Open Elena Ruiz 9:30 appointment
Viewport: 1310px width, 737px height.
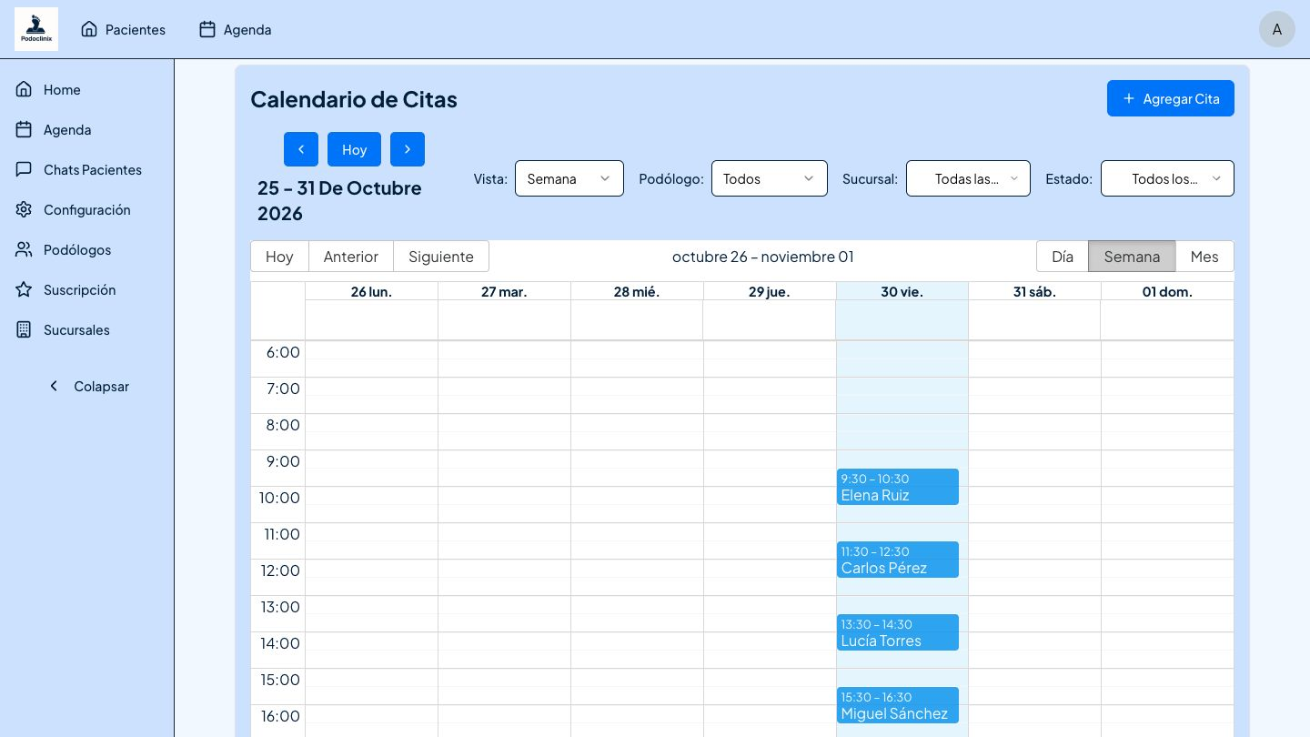(898, 487)
